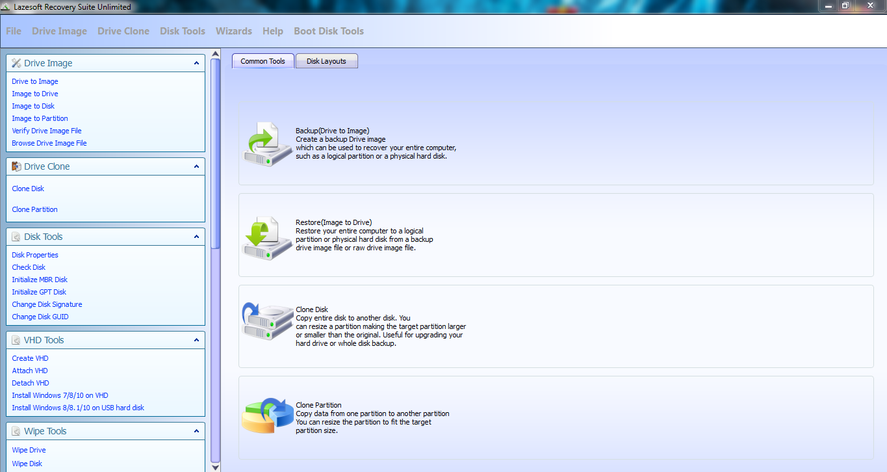Click the Restore (Image to Drive) icon

[268, 239]
